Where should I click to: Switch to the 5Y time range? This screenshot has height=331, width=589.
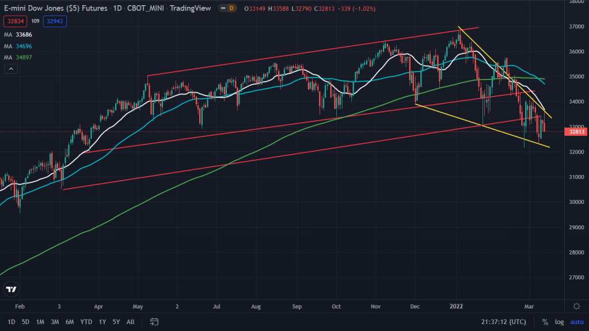click(x=116, y=321)
